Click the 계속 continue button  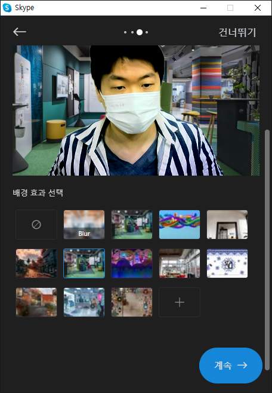(231, 365)
